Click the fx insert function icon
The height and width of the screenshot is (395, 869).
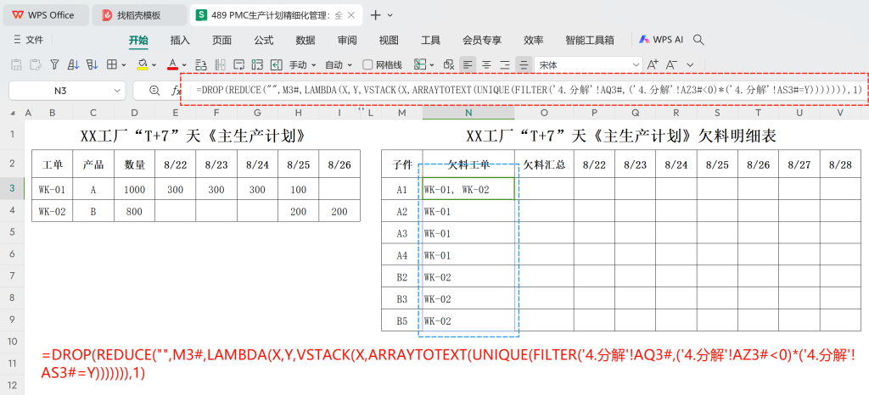tap(177, 90)
